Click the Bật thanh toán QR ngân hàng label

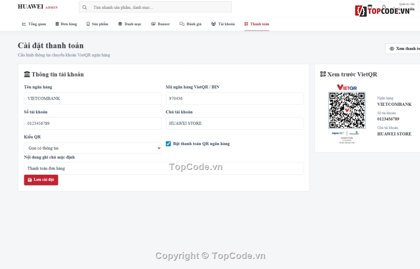tap(201, 144)
